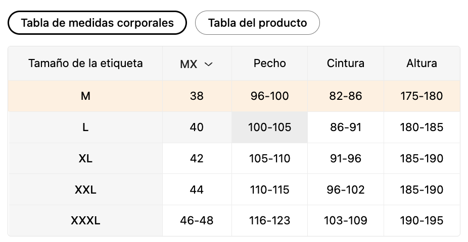The image size is (468, 242).
Task: Click the chevron arrow next to MX
Action: coord(208,64)
